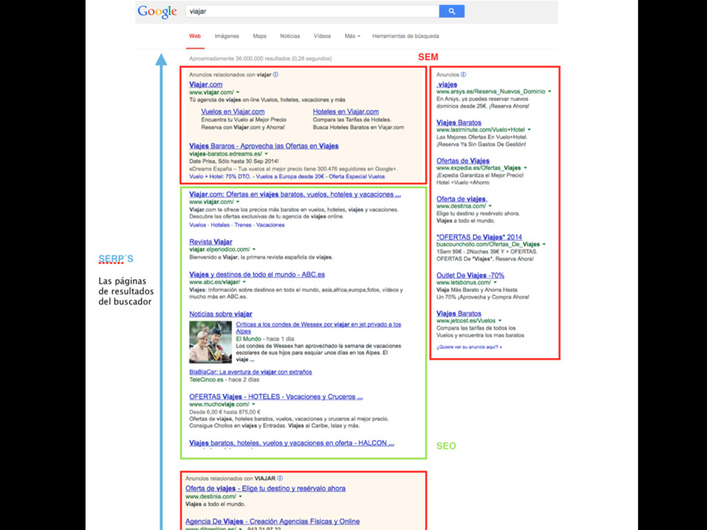Expand arrow next to viajes-baratos.edreams.es/
This screenshot has width=707, height=530.
click(266, 154)
